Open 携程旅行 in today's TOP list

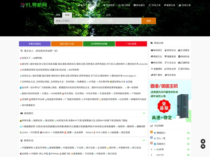coord(161,133)
